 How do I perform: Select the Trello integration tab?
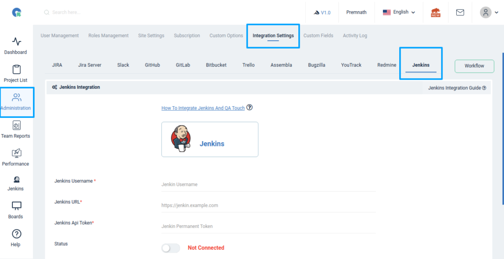pos(249,65)
